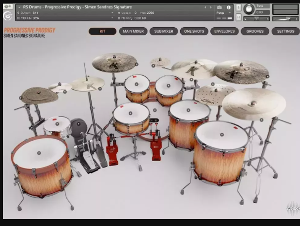
Task: Toggle the S solo button
Action: point(239,7)
